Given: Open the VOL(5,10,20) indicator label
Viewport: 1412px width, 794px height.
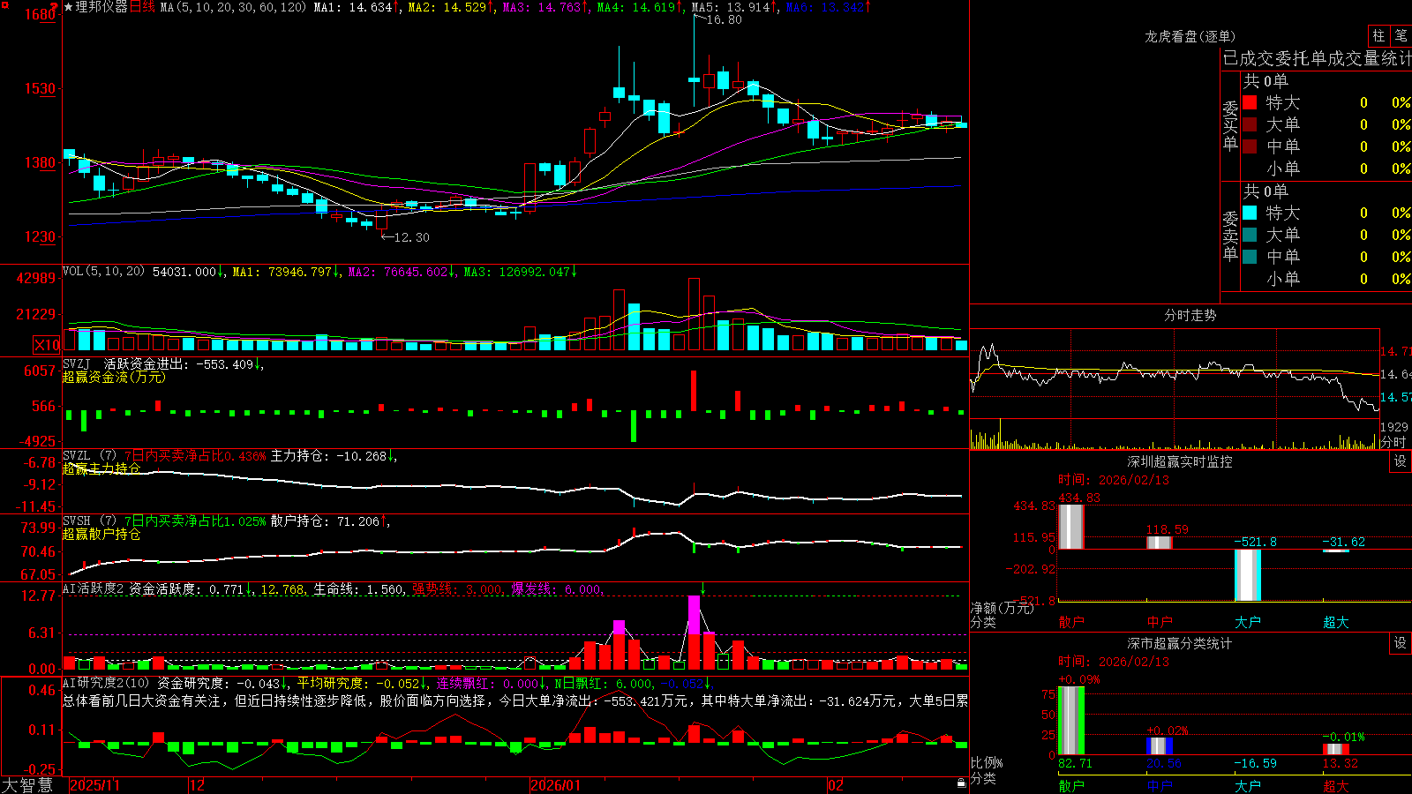Looking at the screenshot, I should (x=103, y=272).
